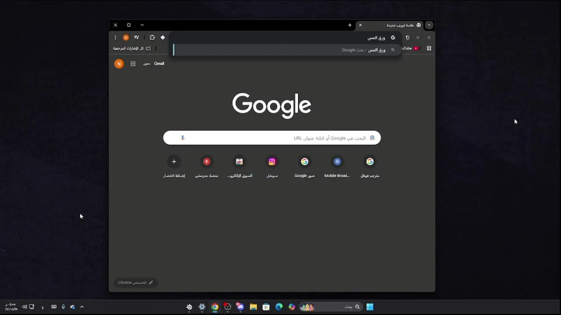The image size is (561, 315).
Task: Close the 'علامة تبويب جديدة' tab
Action: coord(361,25)
